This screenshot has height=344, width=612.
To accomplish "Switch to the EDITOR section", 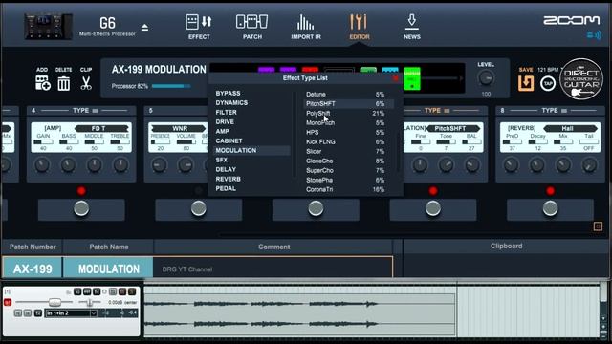I will click(x=360, y=27).
